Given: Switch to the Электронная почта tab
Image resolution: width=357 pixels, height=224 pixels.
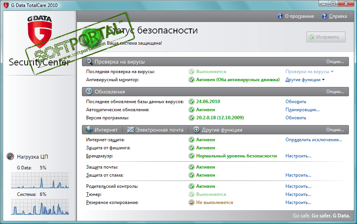Looking at the screenshot, I should [x=155, y=130].
